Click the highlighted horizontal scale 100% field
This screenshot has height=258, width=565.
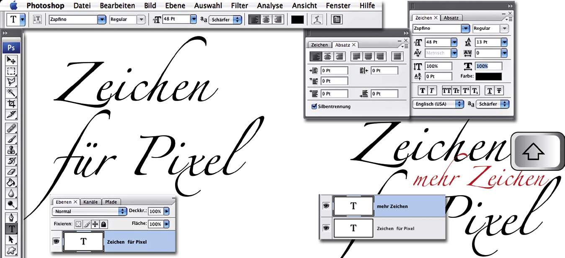click(x=488, y=66)
